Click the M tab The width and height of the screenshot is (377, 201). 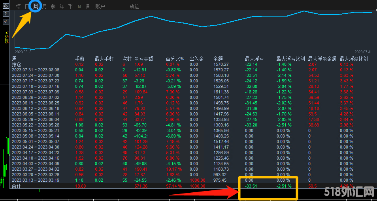click(79, 6)
